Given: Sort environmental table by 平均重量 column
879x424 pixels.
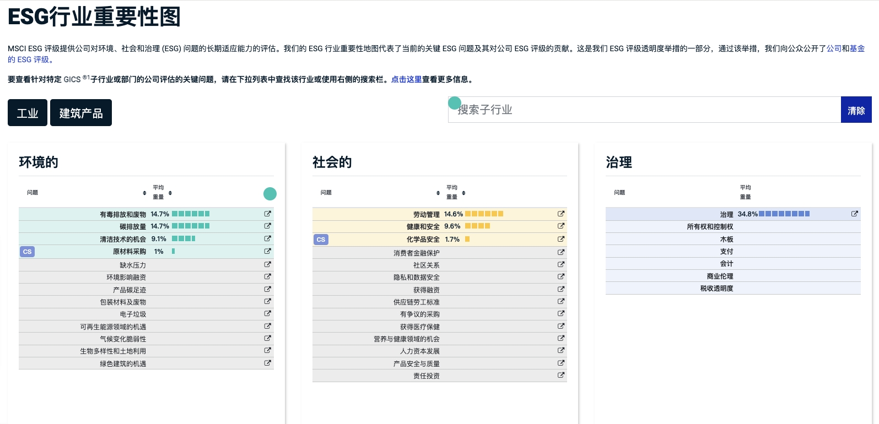Looking at the screenshot, I should click(170, 193).
